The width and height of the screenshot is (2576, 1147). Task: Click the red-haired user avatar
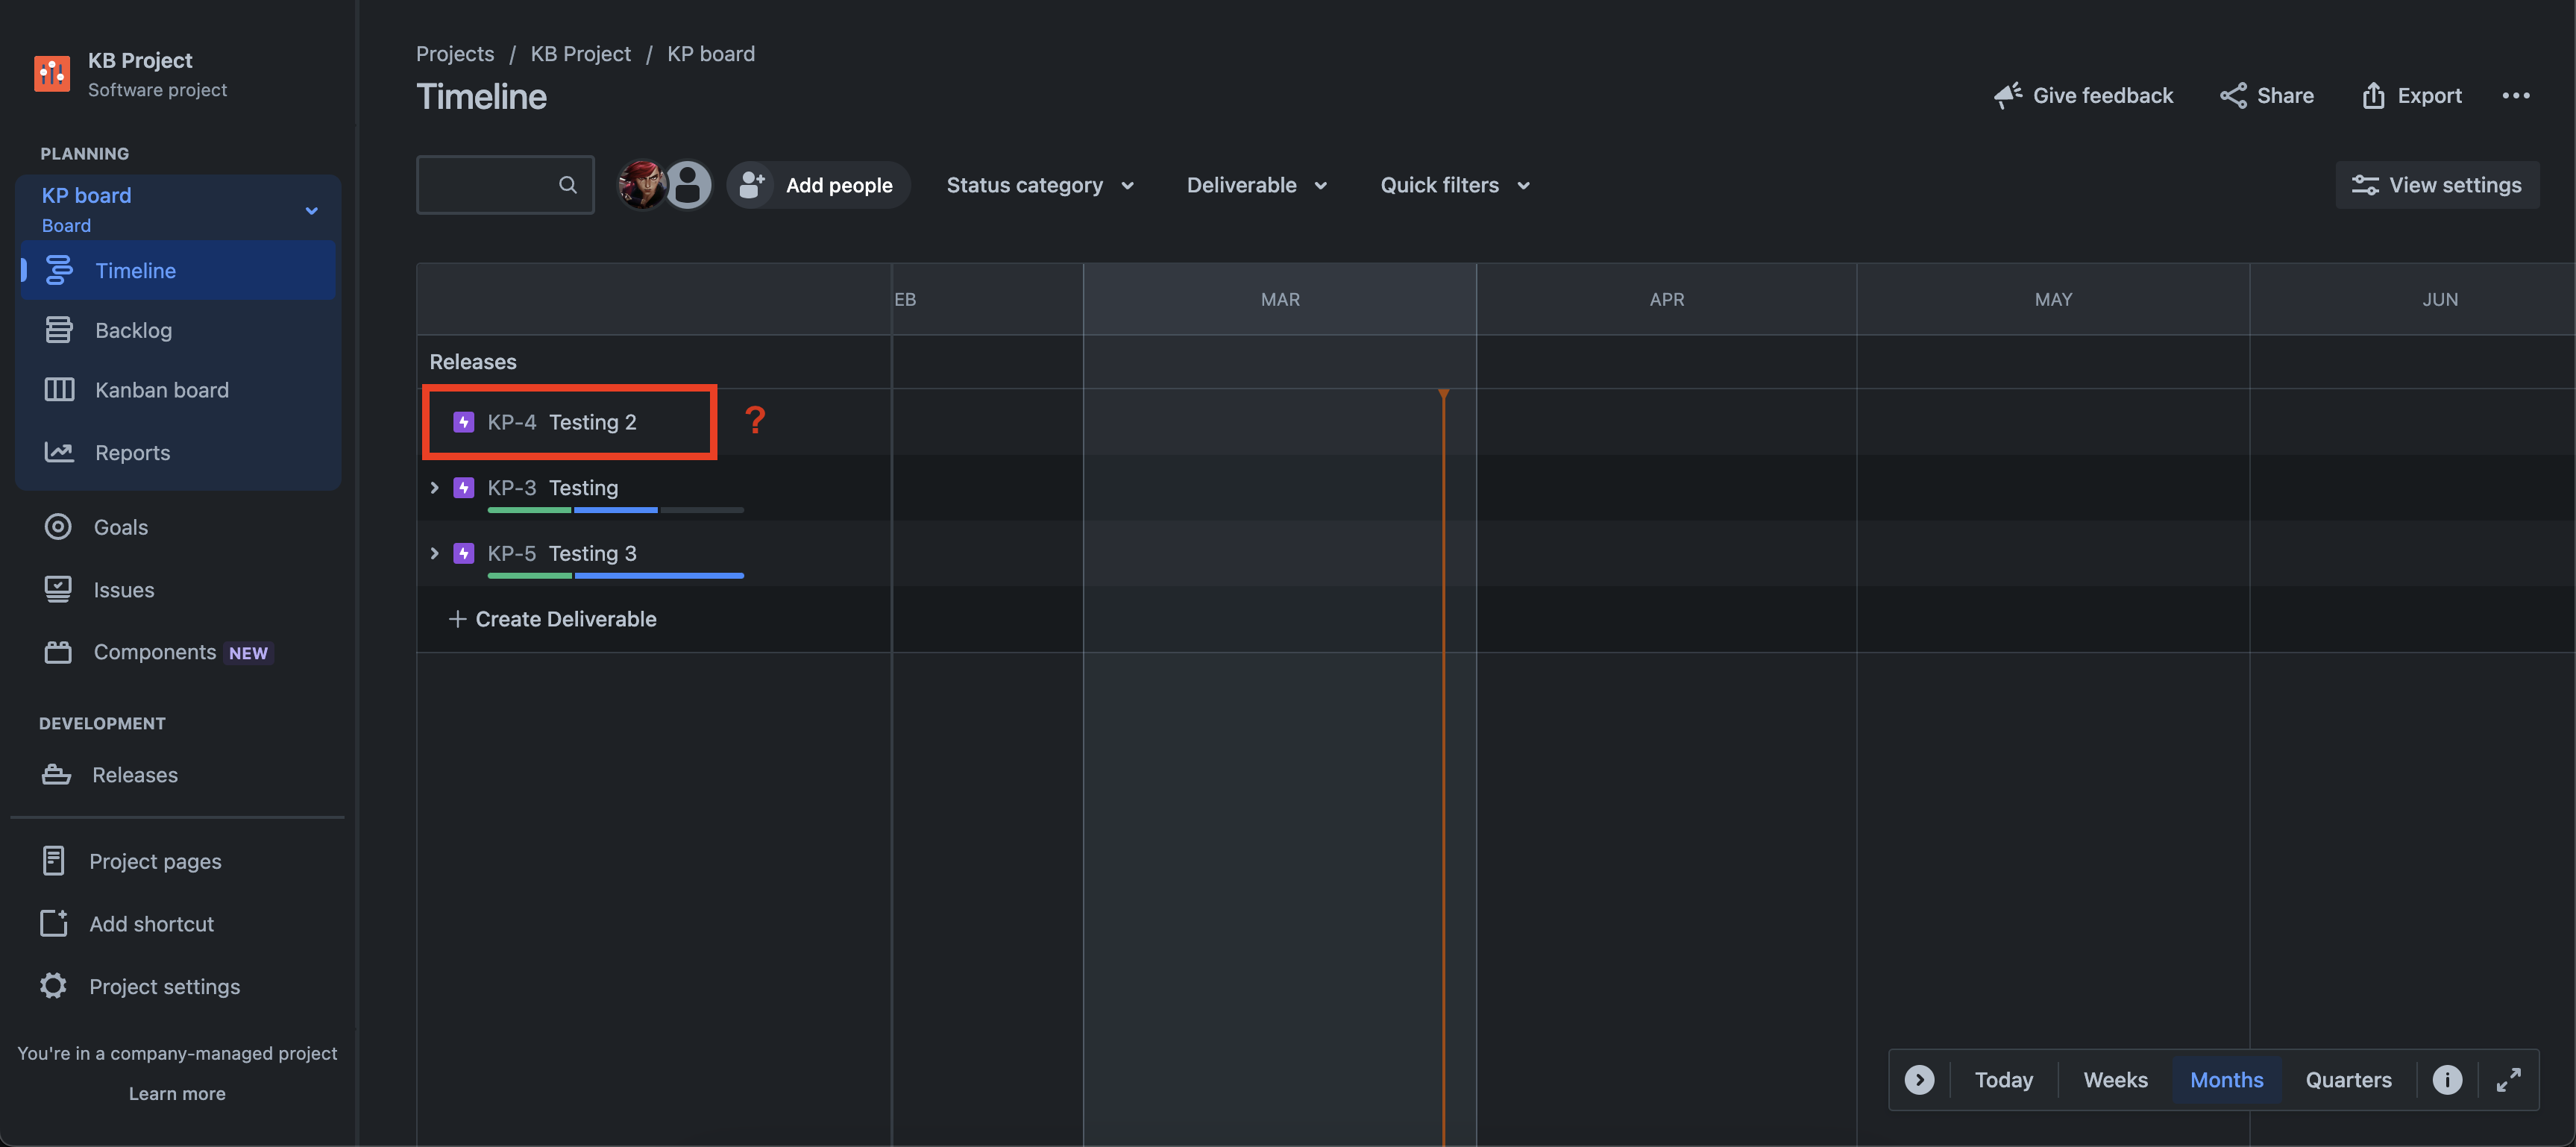[641, 185]
